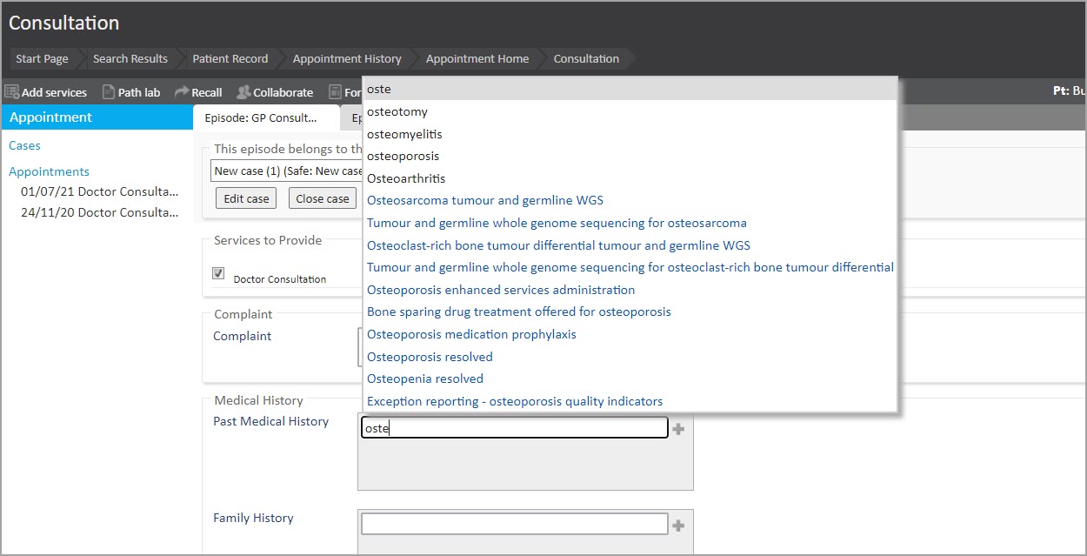Go to Patient Record breadcrumb
1087x556 pixels.
coord(230,59)
